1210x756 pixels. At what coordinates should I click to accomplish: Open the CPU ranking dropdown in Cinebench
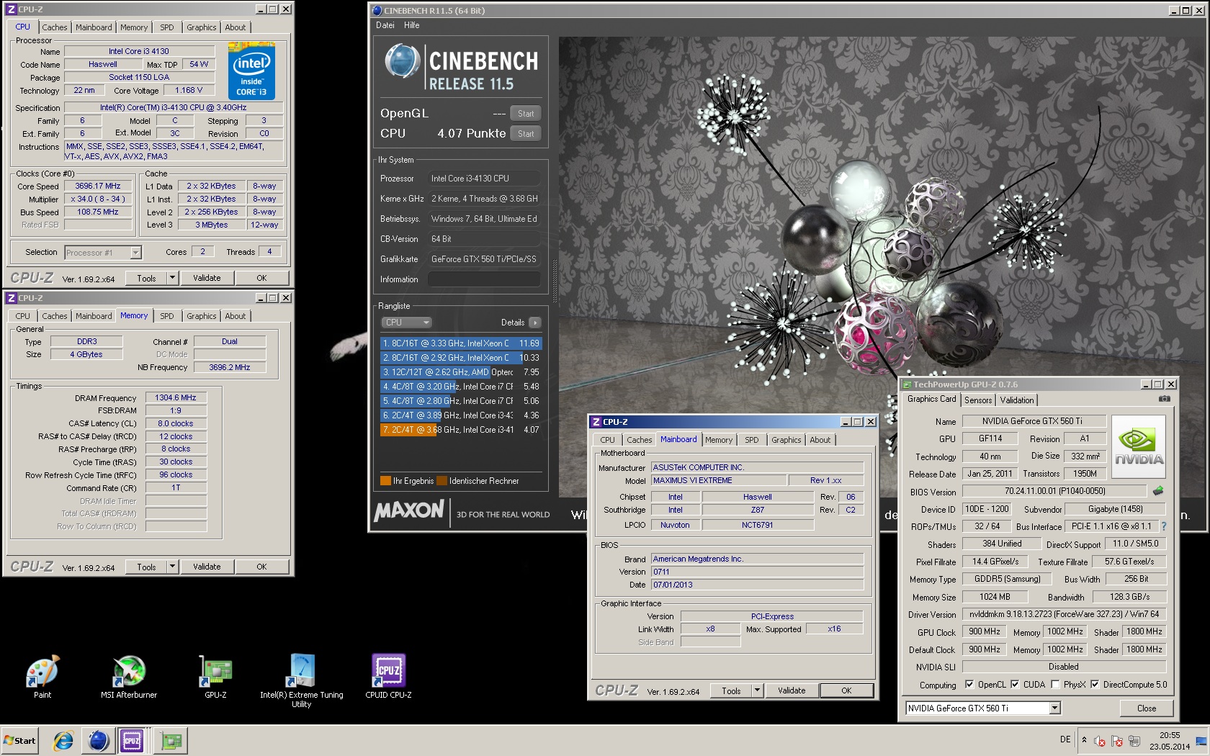(406, 323)
